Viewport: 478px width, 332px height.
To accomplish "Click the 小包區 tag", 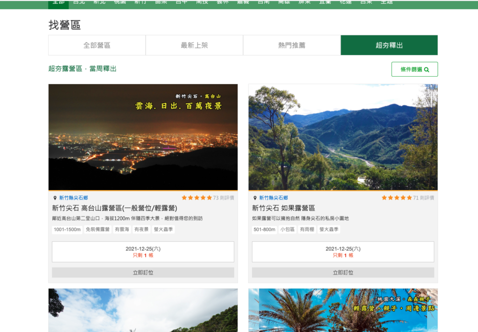I will pos(287,230).
